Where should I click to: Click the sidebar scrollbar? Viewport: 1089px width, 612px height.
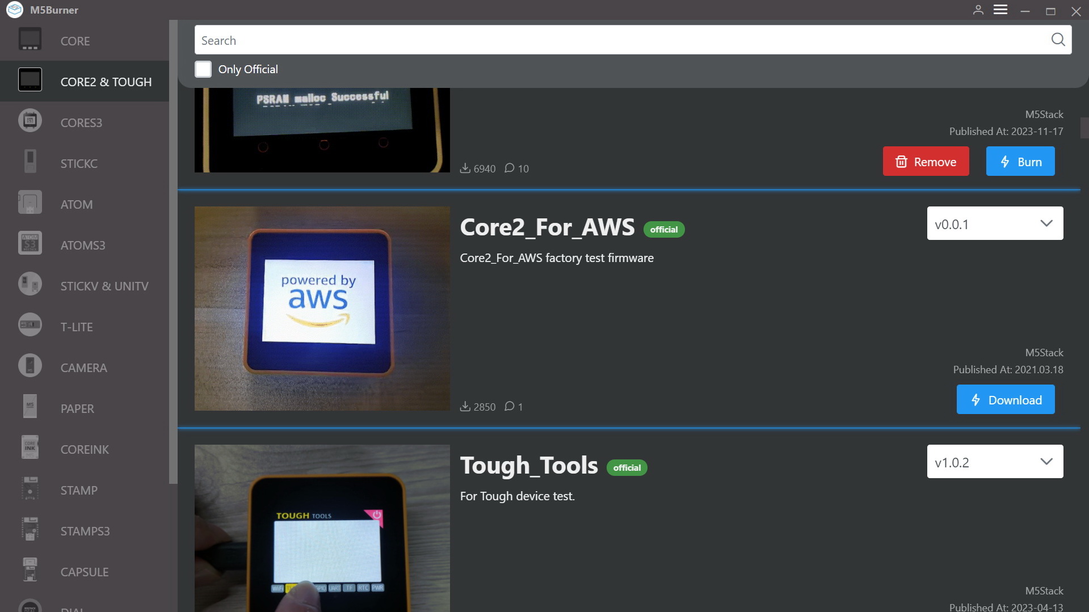pos(173,252)
